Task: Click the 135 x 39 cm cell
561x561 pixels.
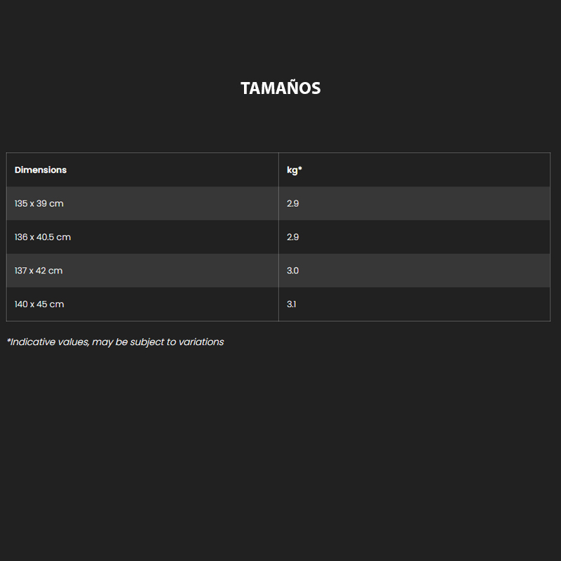Action: tap(142, 203)
